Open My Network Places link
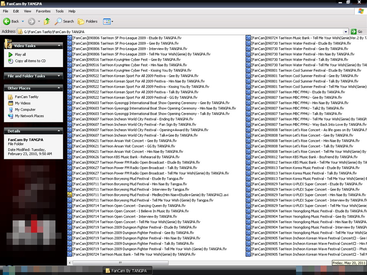 (29, 116)
